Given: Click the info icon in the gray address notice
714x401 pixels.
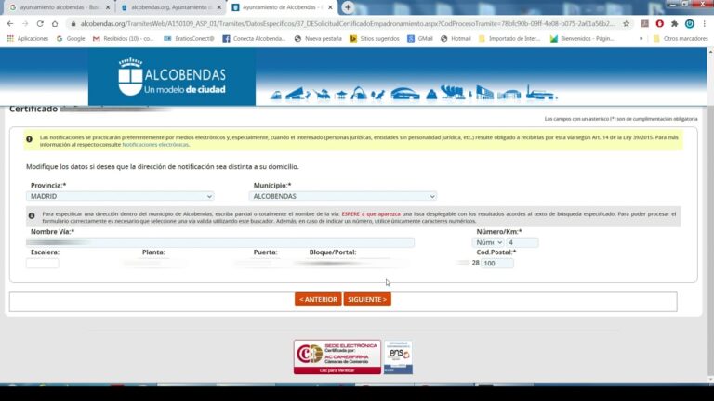Looking at the screenshot, I should point(32,216).
